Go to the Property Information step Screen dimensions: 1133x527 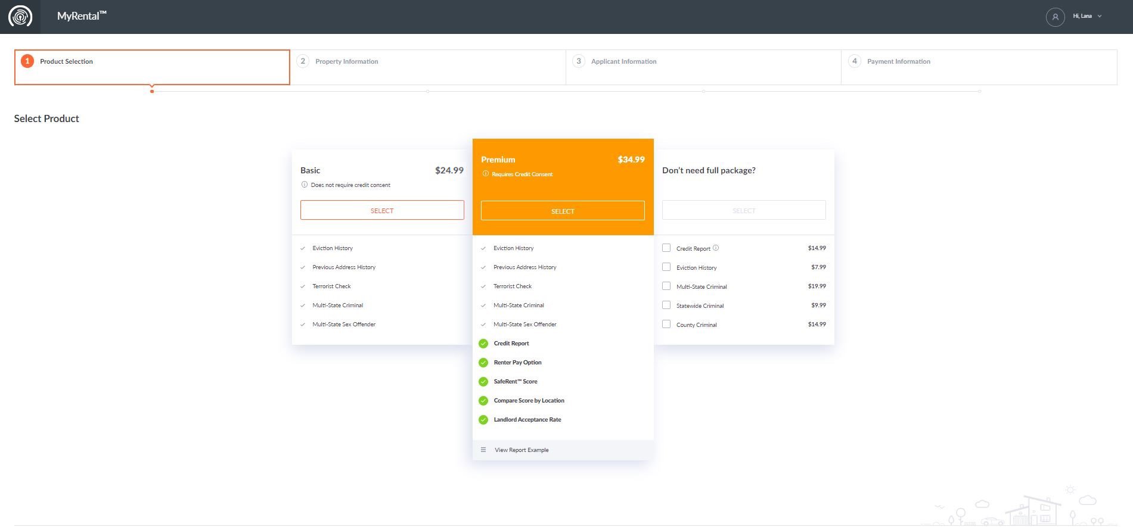428,67
